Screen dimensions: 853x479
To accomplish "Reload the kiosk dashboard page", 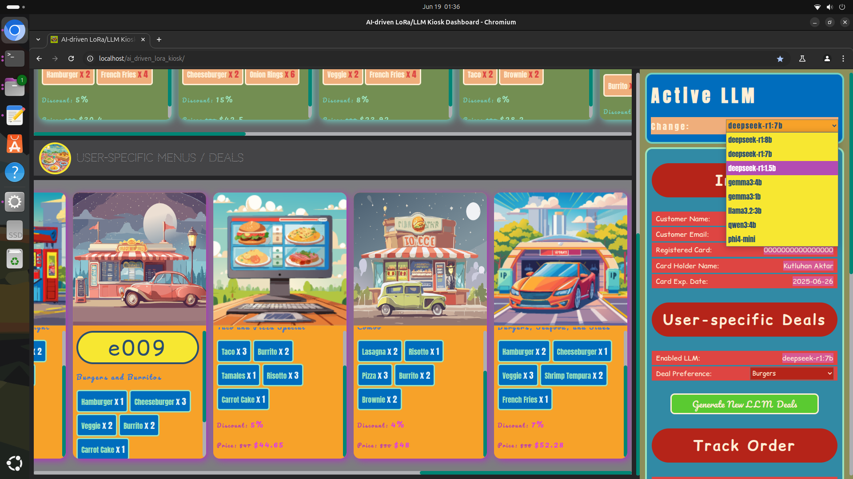I will (71, 59).
